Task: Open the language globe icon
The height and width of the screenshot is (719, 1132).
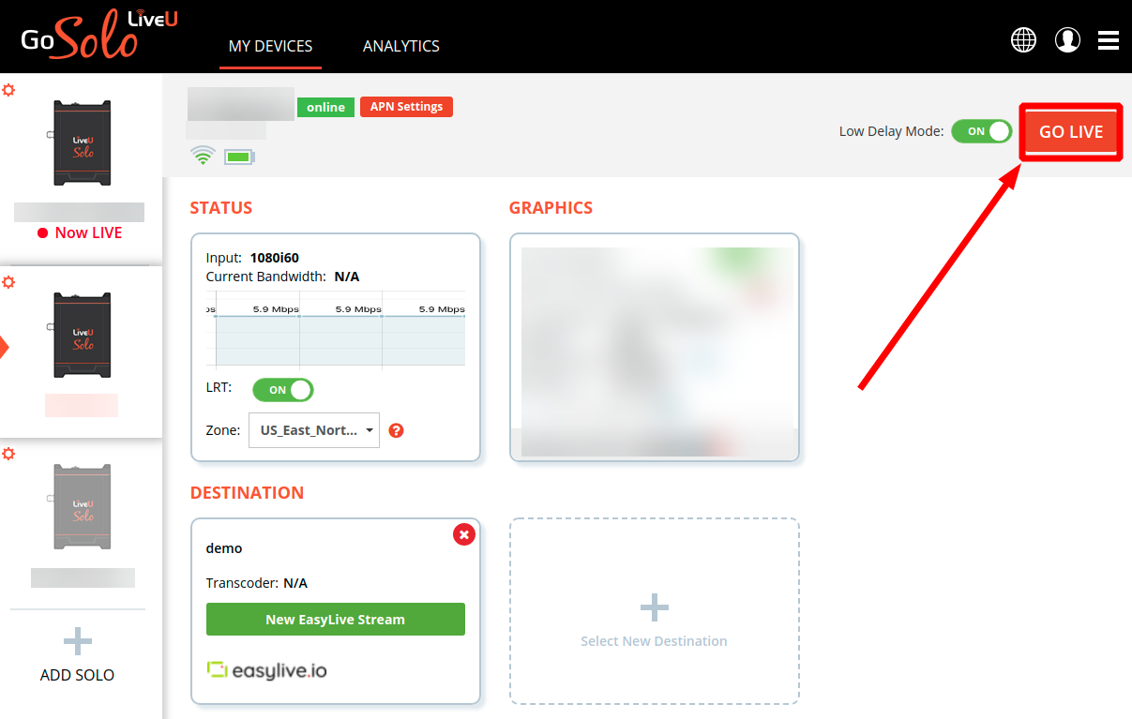Action: 1023,39
